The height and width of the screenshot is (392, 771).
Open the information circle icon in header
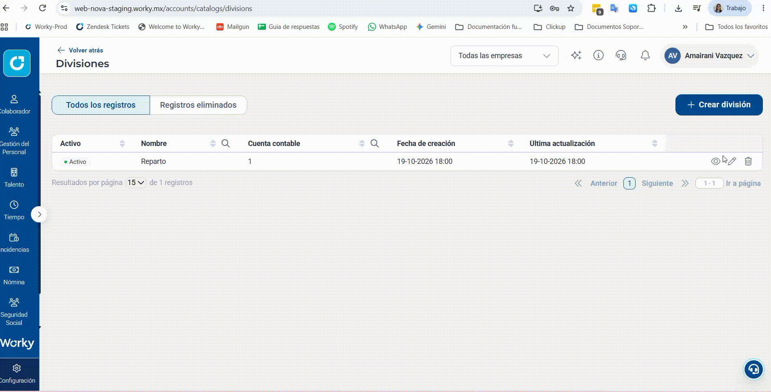[598, 55]
